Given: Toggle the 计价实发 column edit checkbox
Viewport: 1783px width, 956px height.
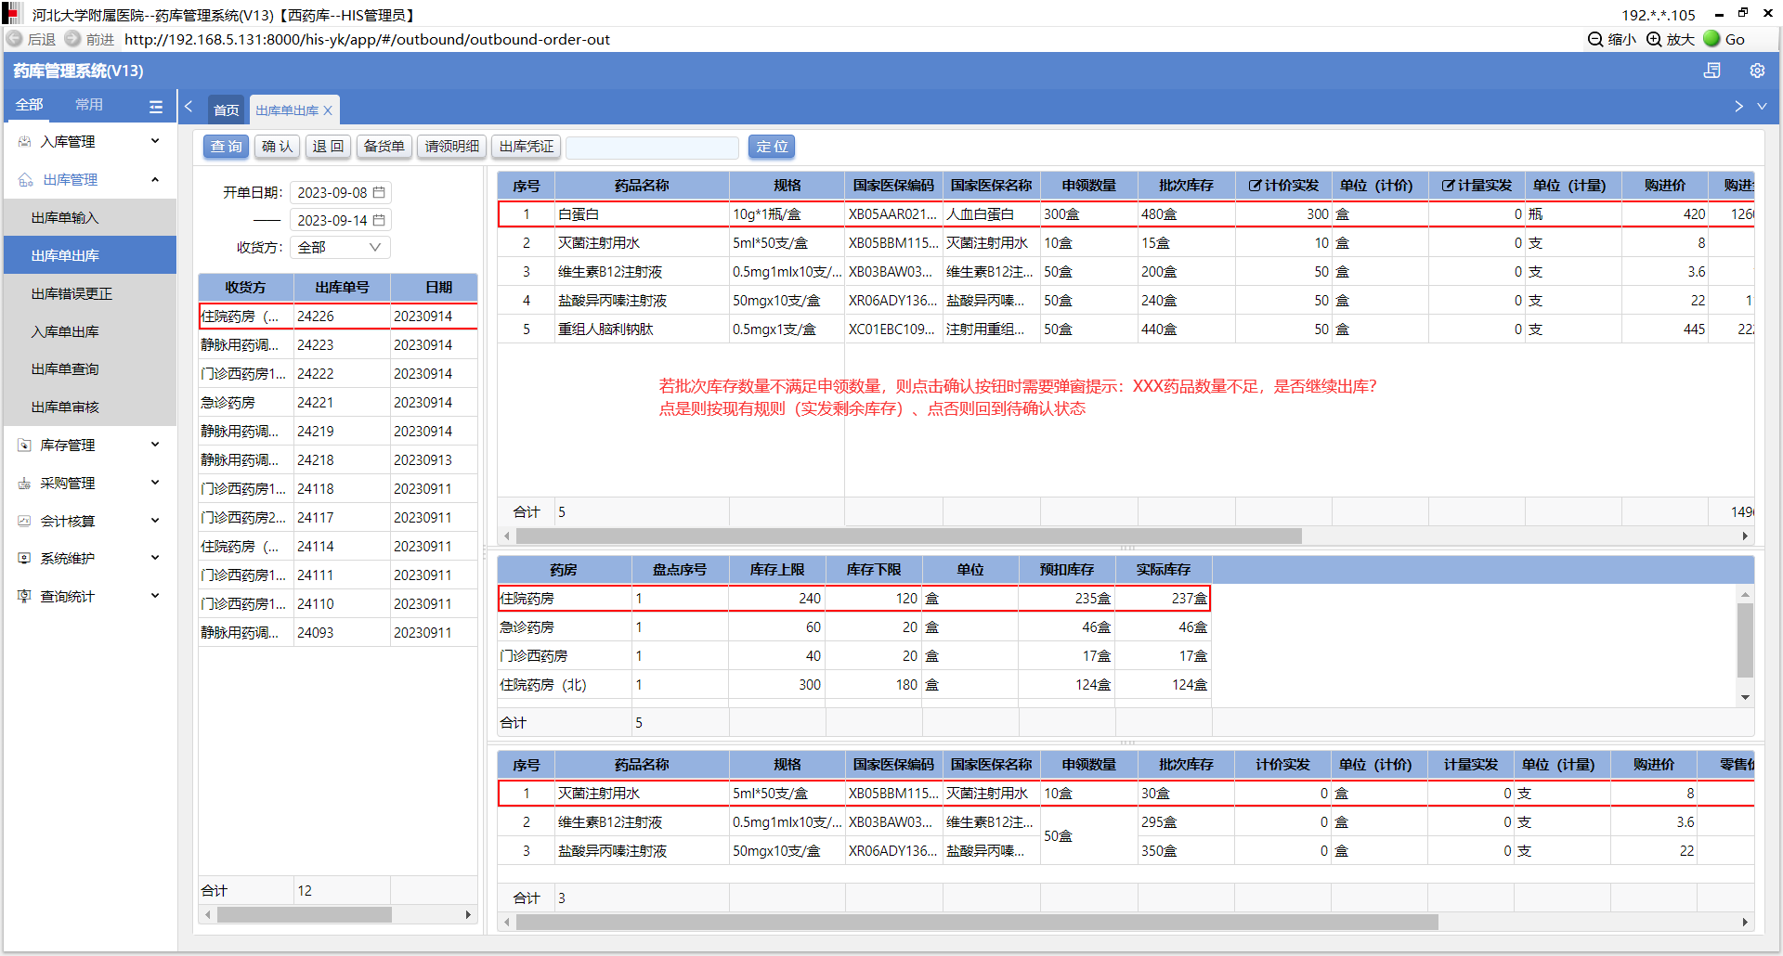Looking at the screenshot, I should pyautogui.click(x=1255, y=186).
